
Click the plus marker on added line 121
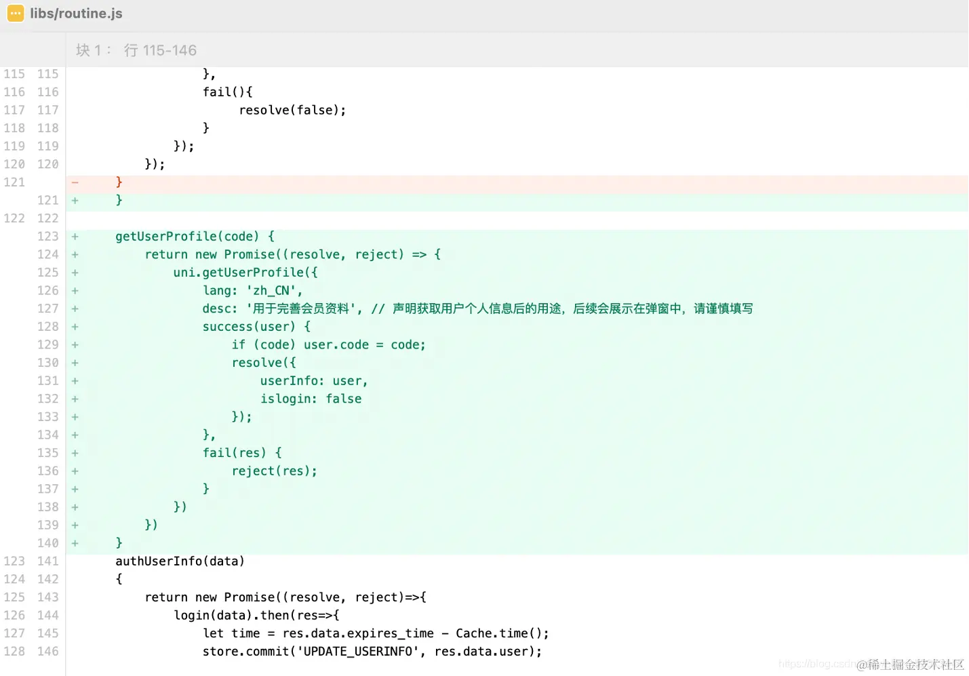75,200
